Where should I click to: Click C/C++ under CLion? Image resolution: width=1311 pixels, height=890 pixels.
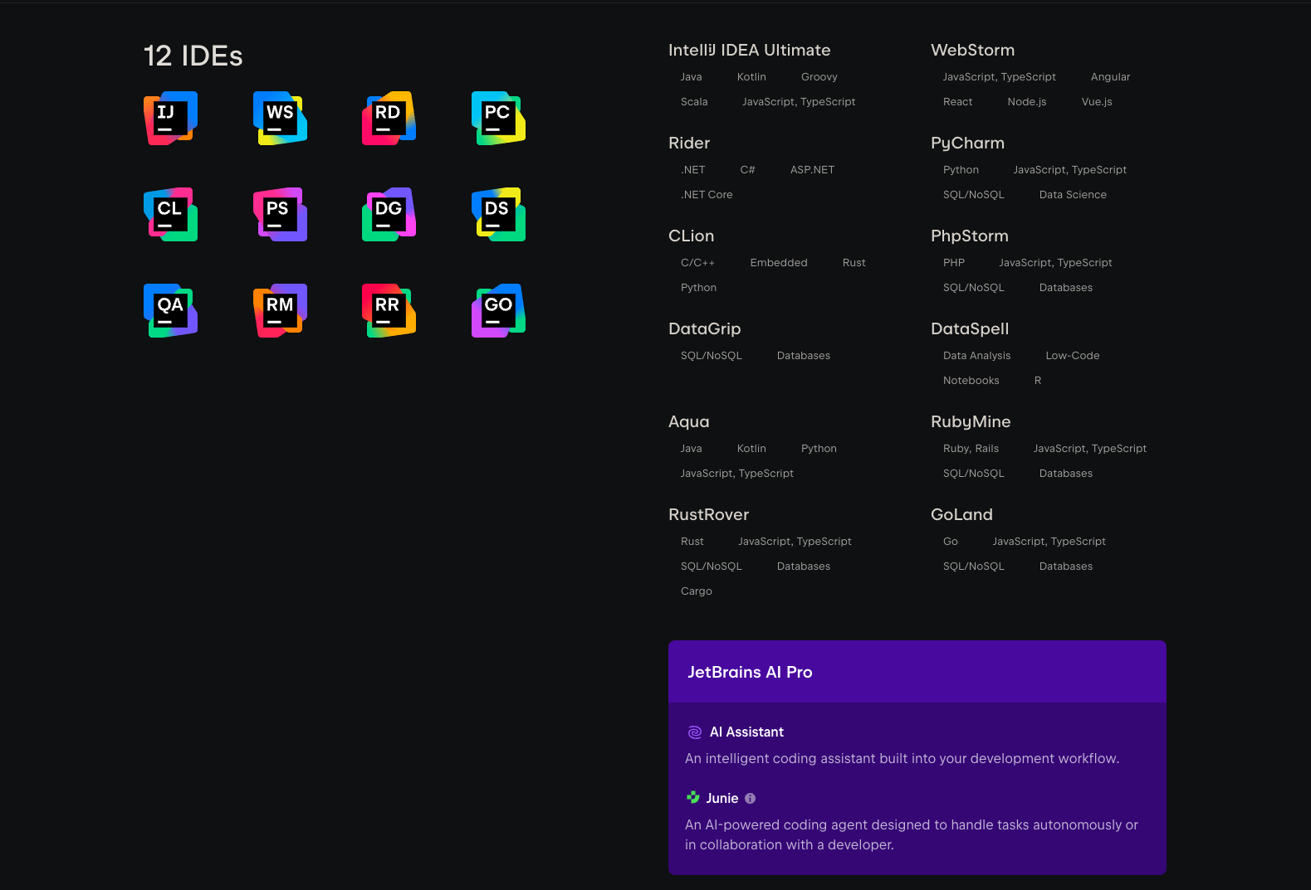click(x=697, y=263)
